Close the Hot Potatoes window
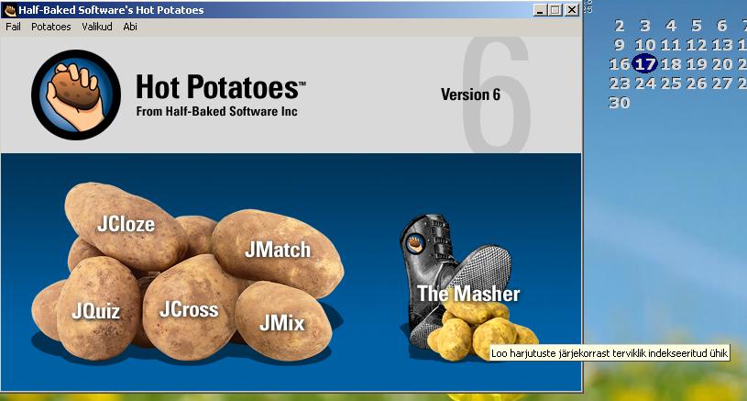 coord(572,10)
